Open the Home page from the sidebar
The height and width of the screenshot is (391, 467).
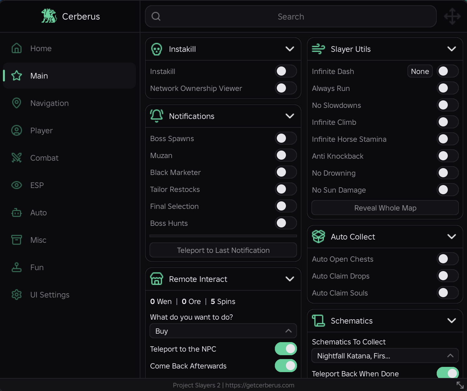click(69, 48)
